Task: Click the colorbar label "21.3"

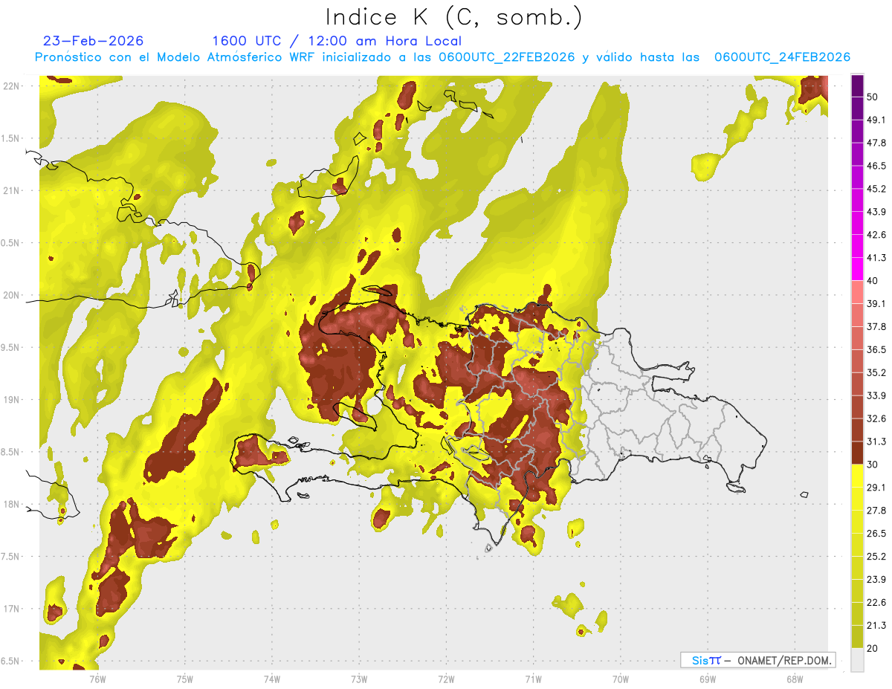Action: click(876, 625)
